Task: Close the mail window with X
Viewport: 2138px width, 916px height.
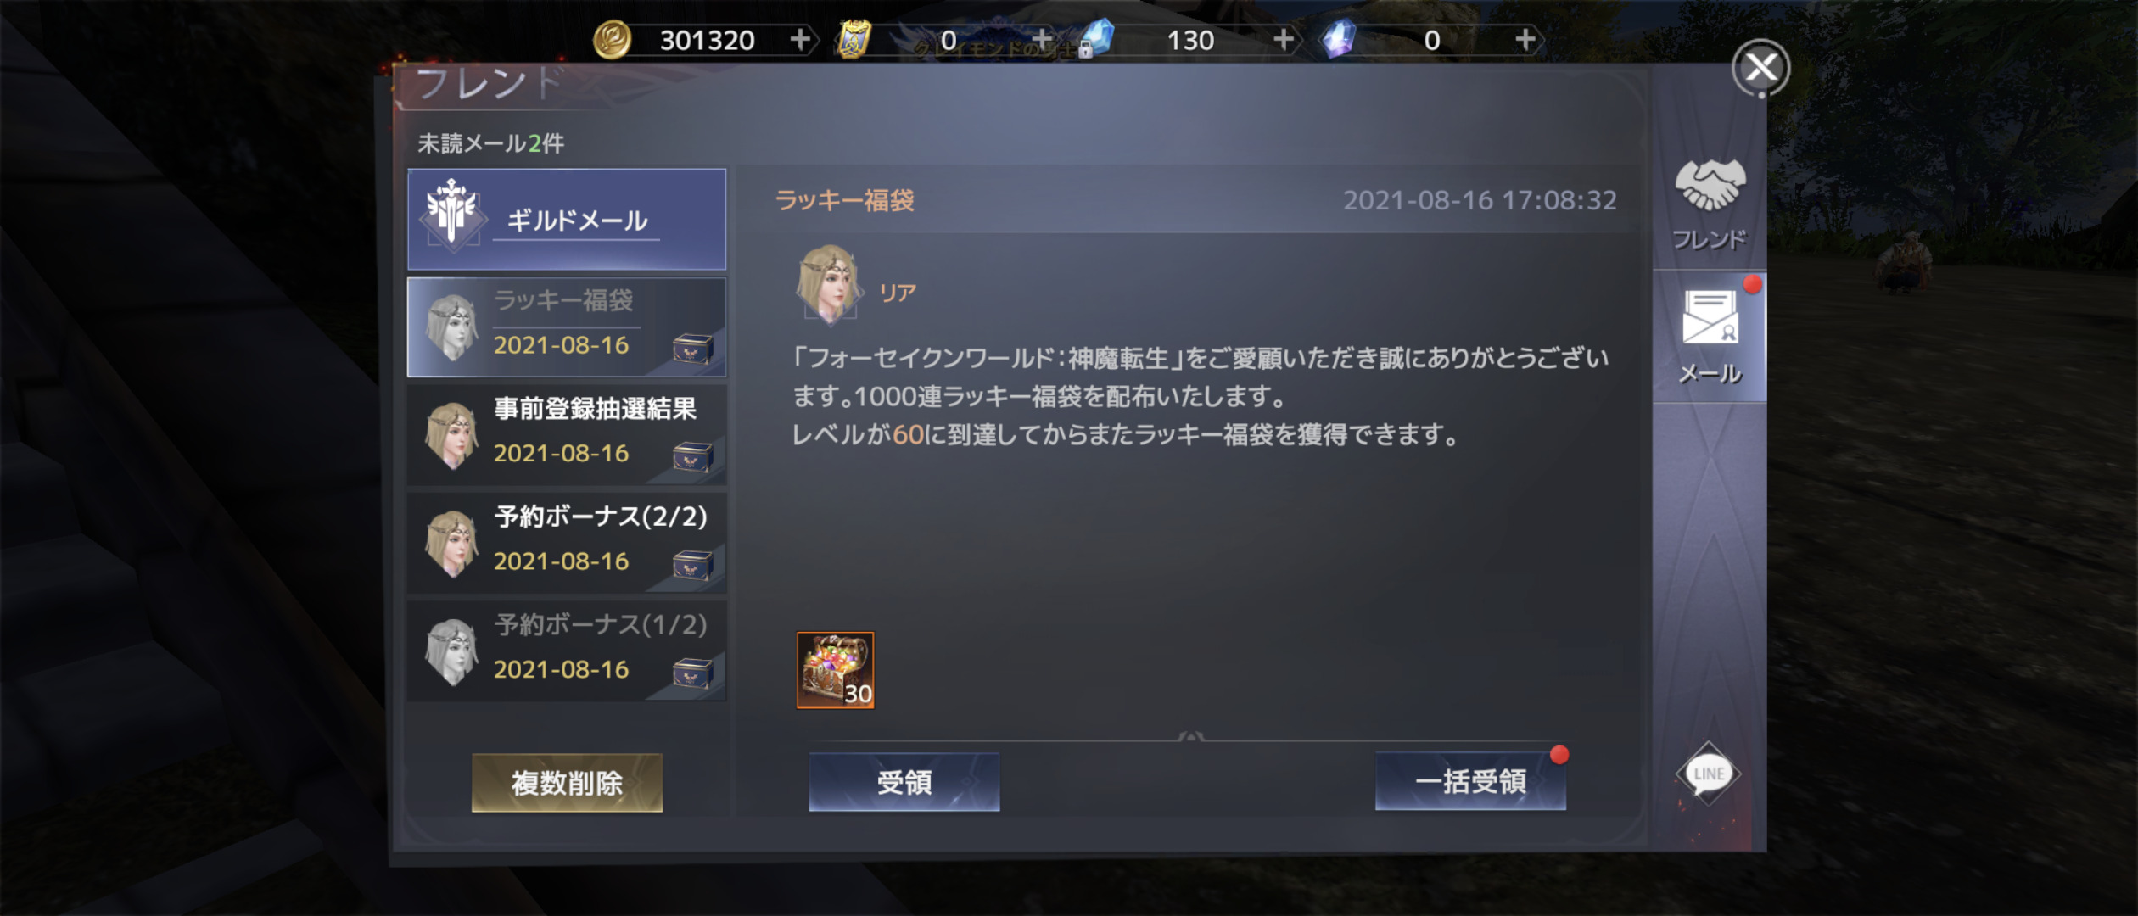Action: (x=1760, y=67)
